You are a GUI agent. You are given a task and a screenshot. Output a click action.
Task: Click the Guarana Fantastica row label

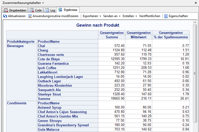[53, 63]
